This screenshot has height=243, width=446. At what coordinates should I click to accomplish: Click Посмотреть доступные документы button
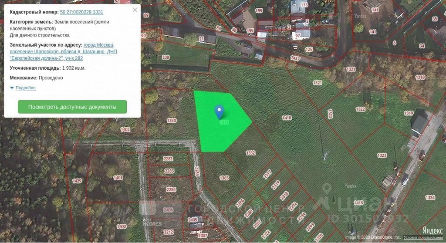72,107
